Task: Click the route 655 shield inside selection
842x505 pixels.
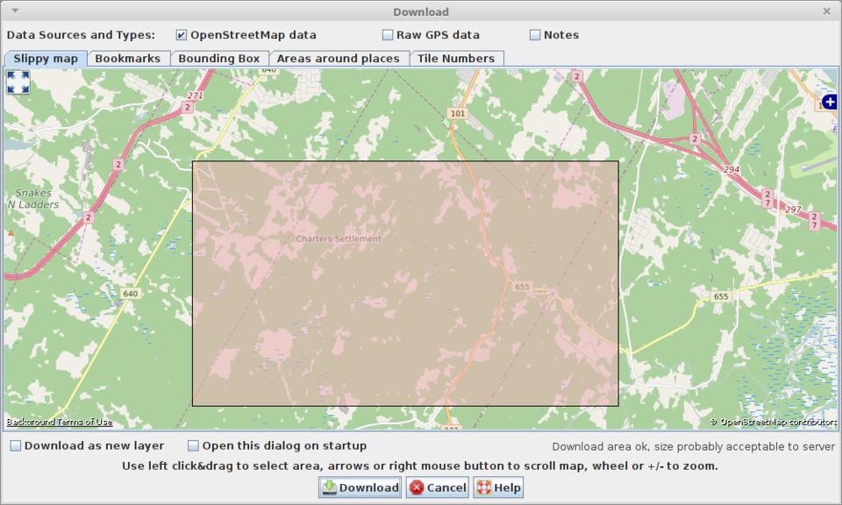Action: [523, 287]
